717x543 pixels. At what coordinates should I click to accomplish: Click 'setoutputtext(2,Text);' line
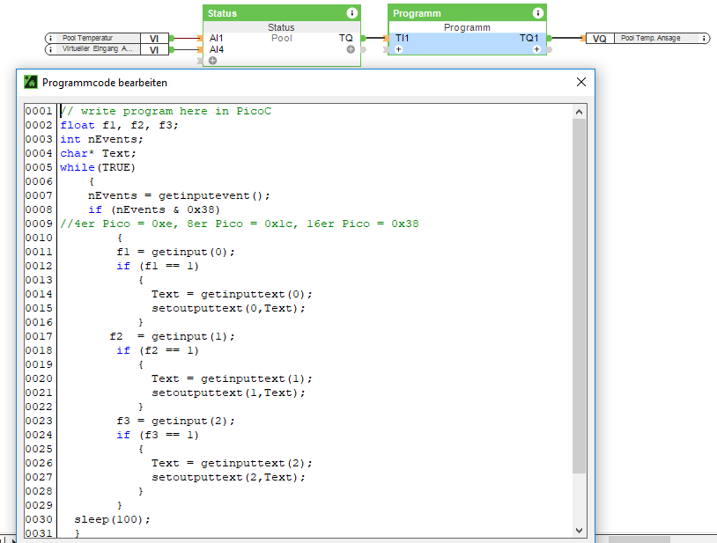point(228,477)
